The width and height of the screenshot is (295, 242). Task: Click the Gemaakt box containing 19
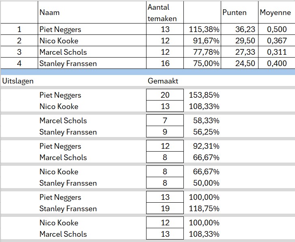[165, 209]
